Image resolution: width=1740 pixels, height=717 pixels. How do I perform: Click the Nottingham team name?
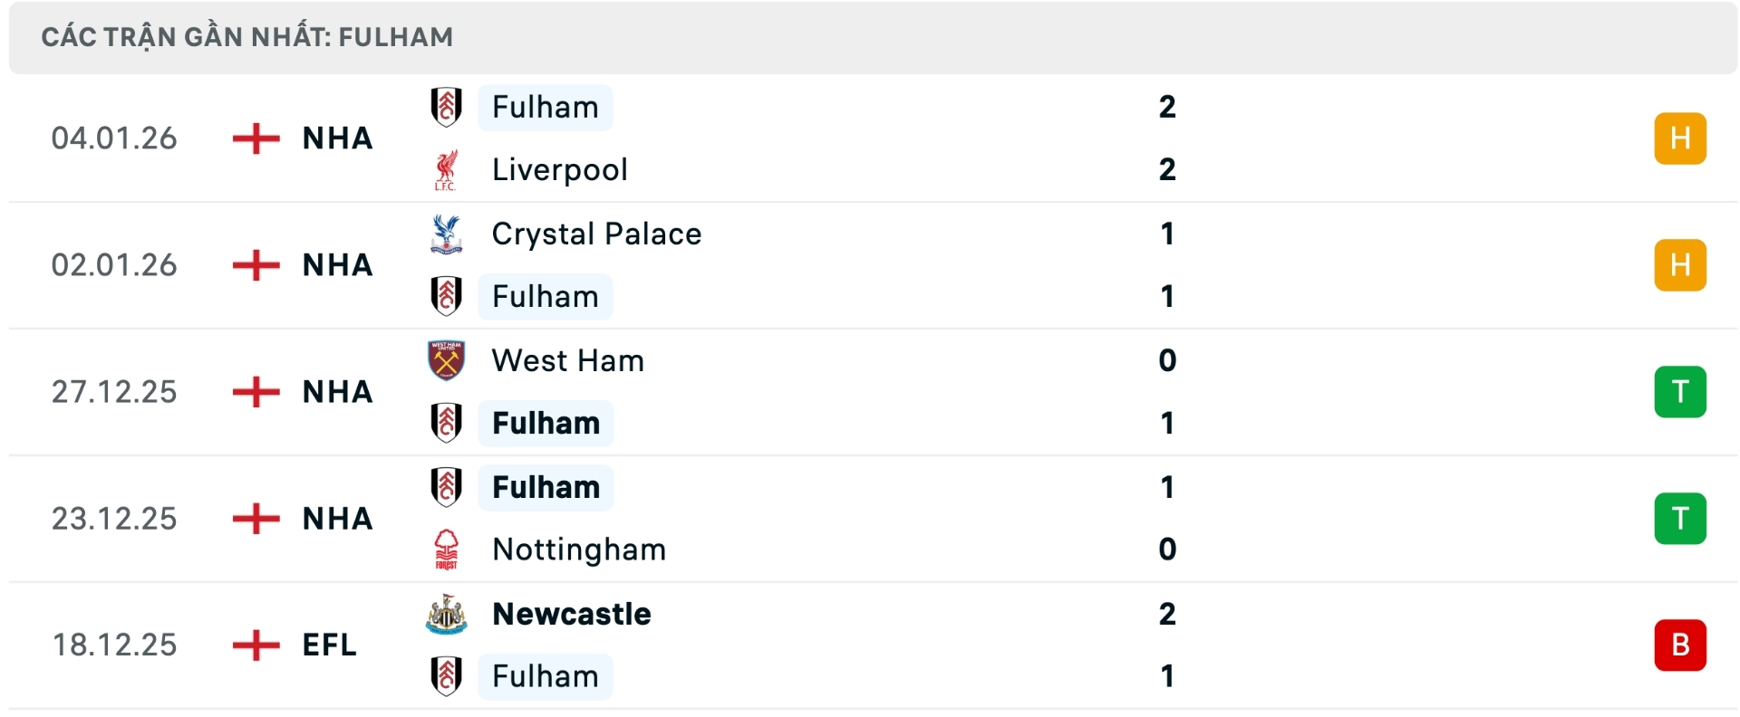click(x=578, y=549)
